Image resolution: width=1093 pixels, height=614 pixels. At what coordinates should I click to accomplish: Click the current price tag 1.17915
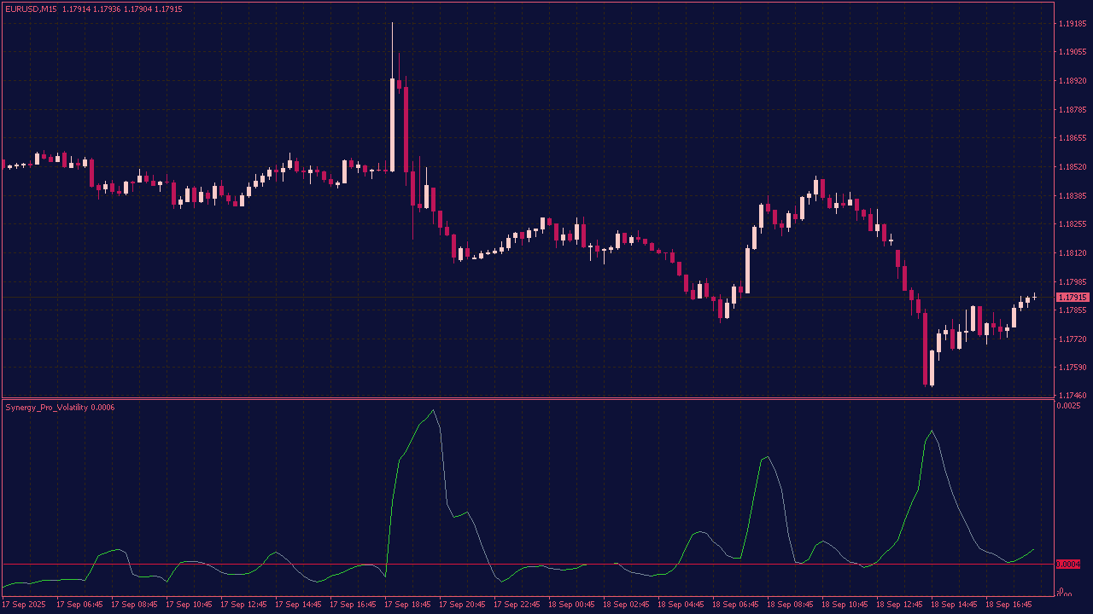[x=1073, y=297]
